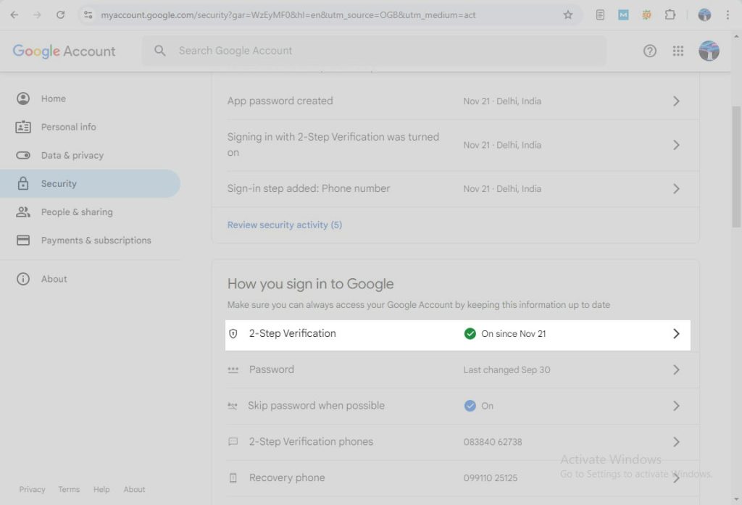Open Password row chevron

(676, 370)
